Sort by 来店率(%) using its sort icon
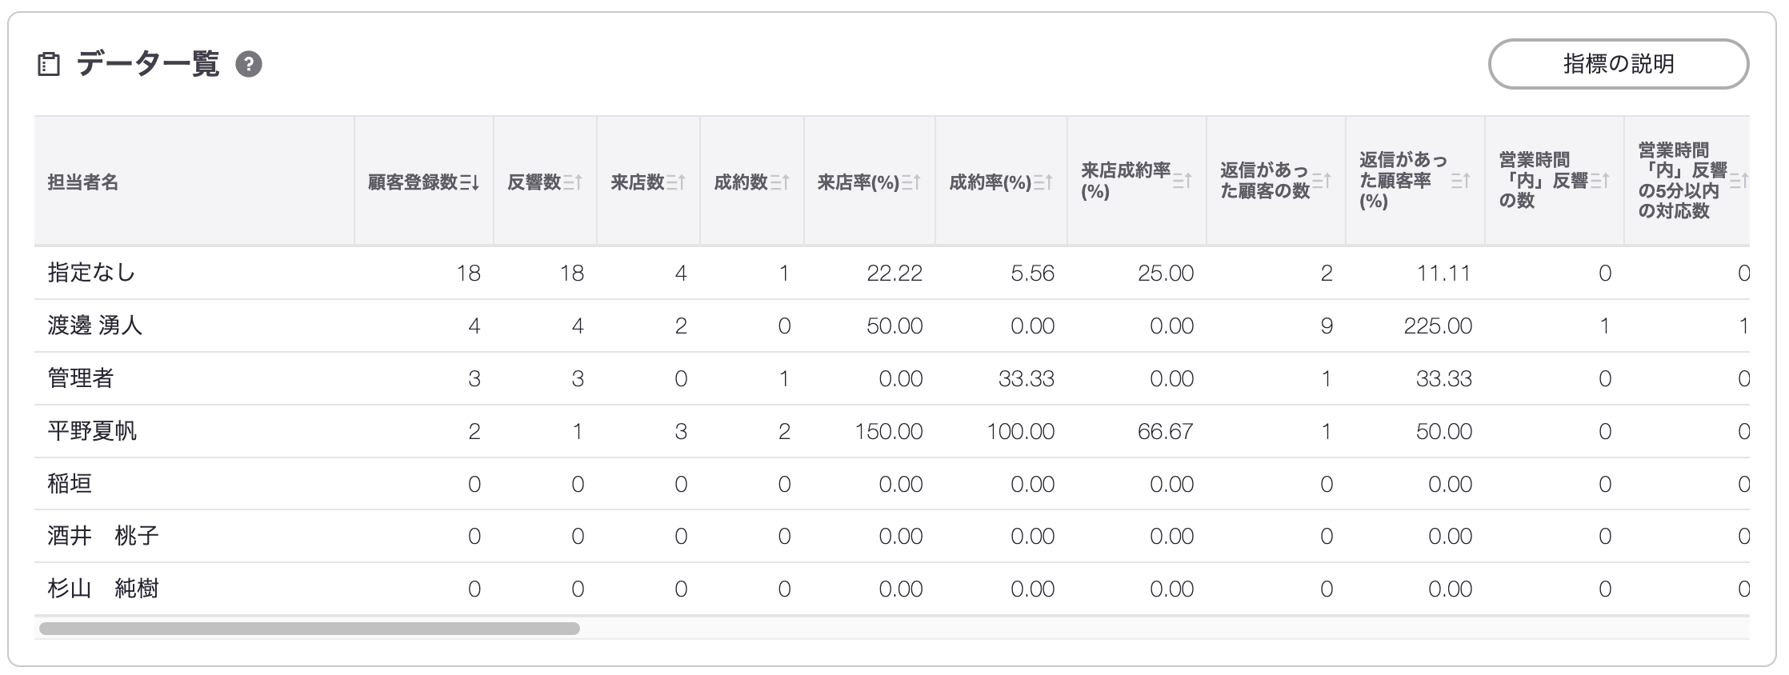Viewport: 1789px width, 675px height. pyautogui.click(x=911, y=182)
